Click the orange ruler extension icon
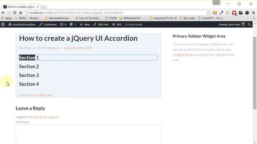The width and height of the screenshot is (257, 144). tap(228, 12)
